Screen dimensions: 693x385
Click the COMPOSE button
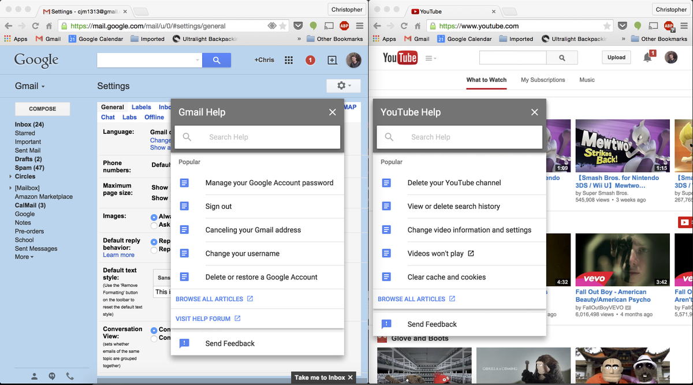point(43,109)
